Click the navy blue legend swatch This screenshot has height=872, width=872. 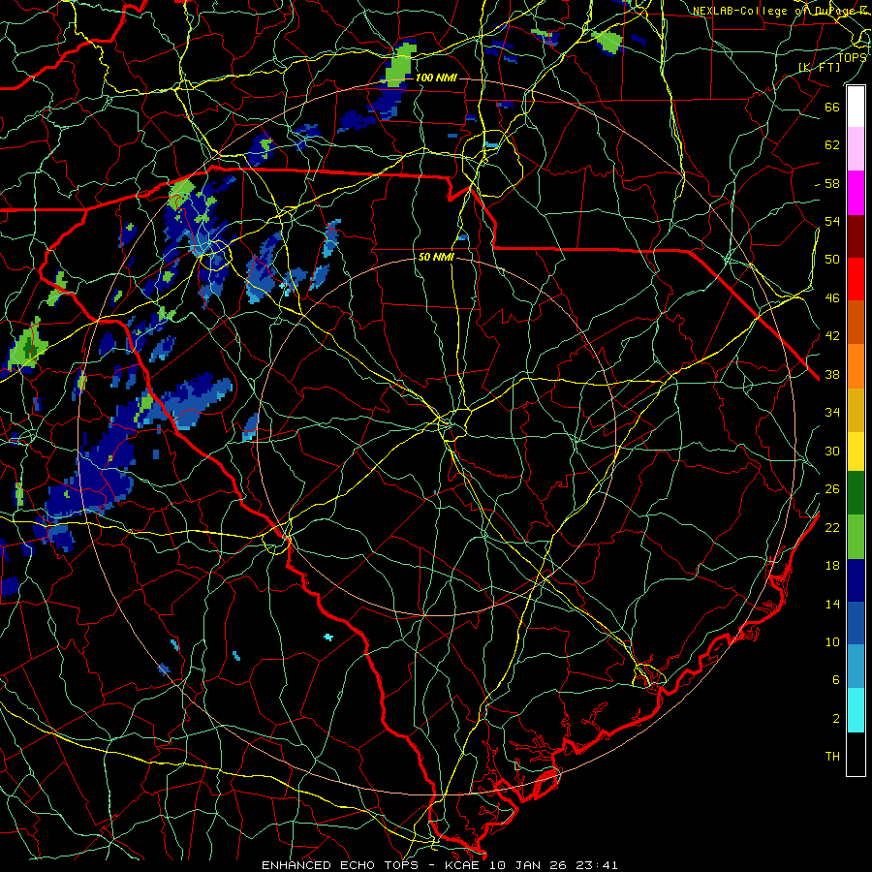(x=856, y=580)
